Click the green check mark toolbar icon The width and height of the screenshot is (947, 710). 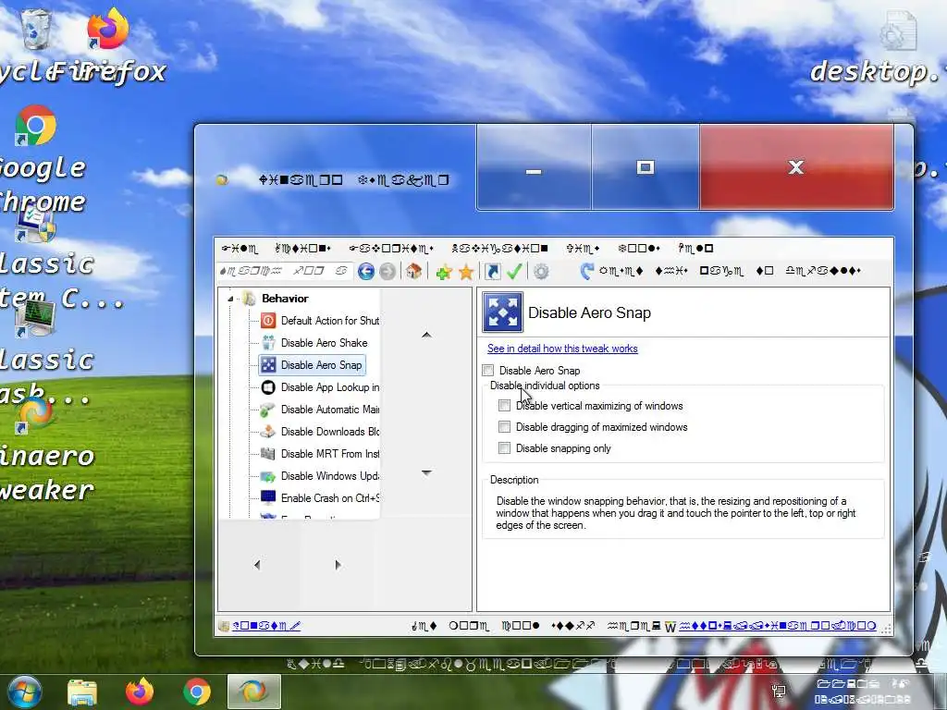pos(514,272)
